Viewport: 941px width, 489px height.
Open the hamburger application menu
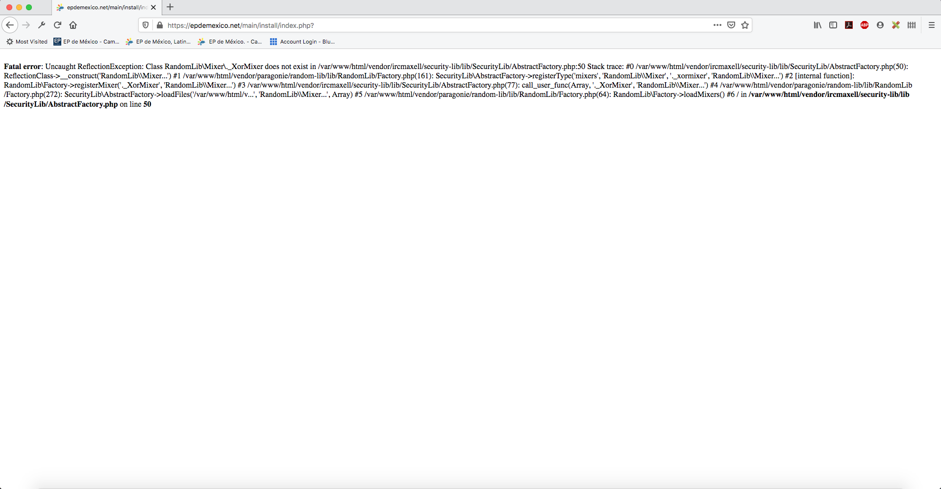(x=932, y=25)
